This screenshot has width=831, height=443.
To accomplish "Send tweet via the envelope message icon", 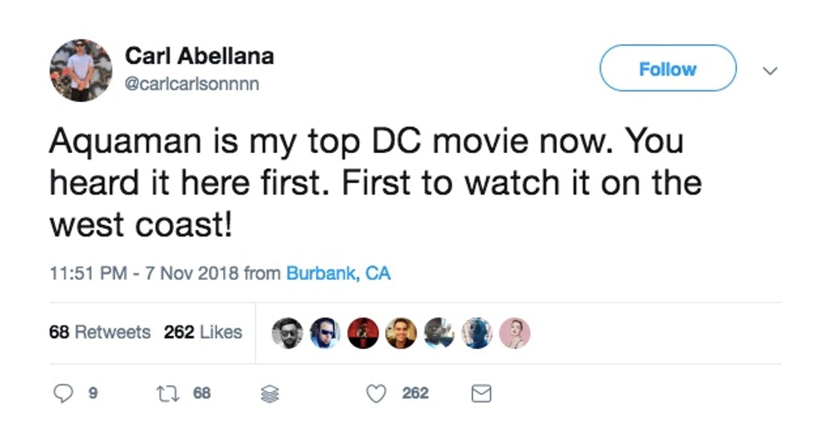I will tap(481, 393).
